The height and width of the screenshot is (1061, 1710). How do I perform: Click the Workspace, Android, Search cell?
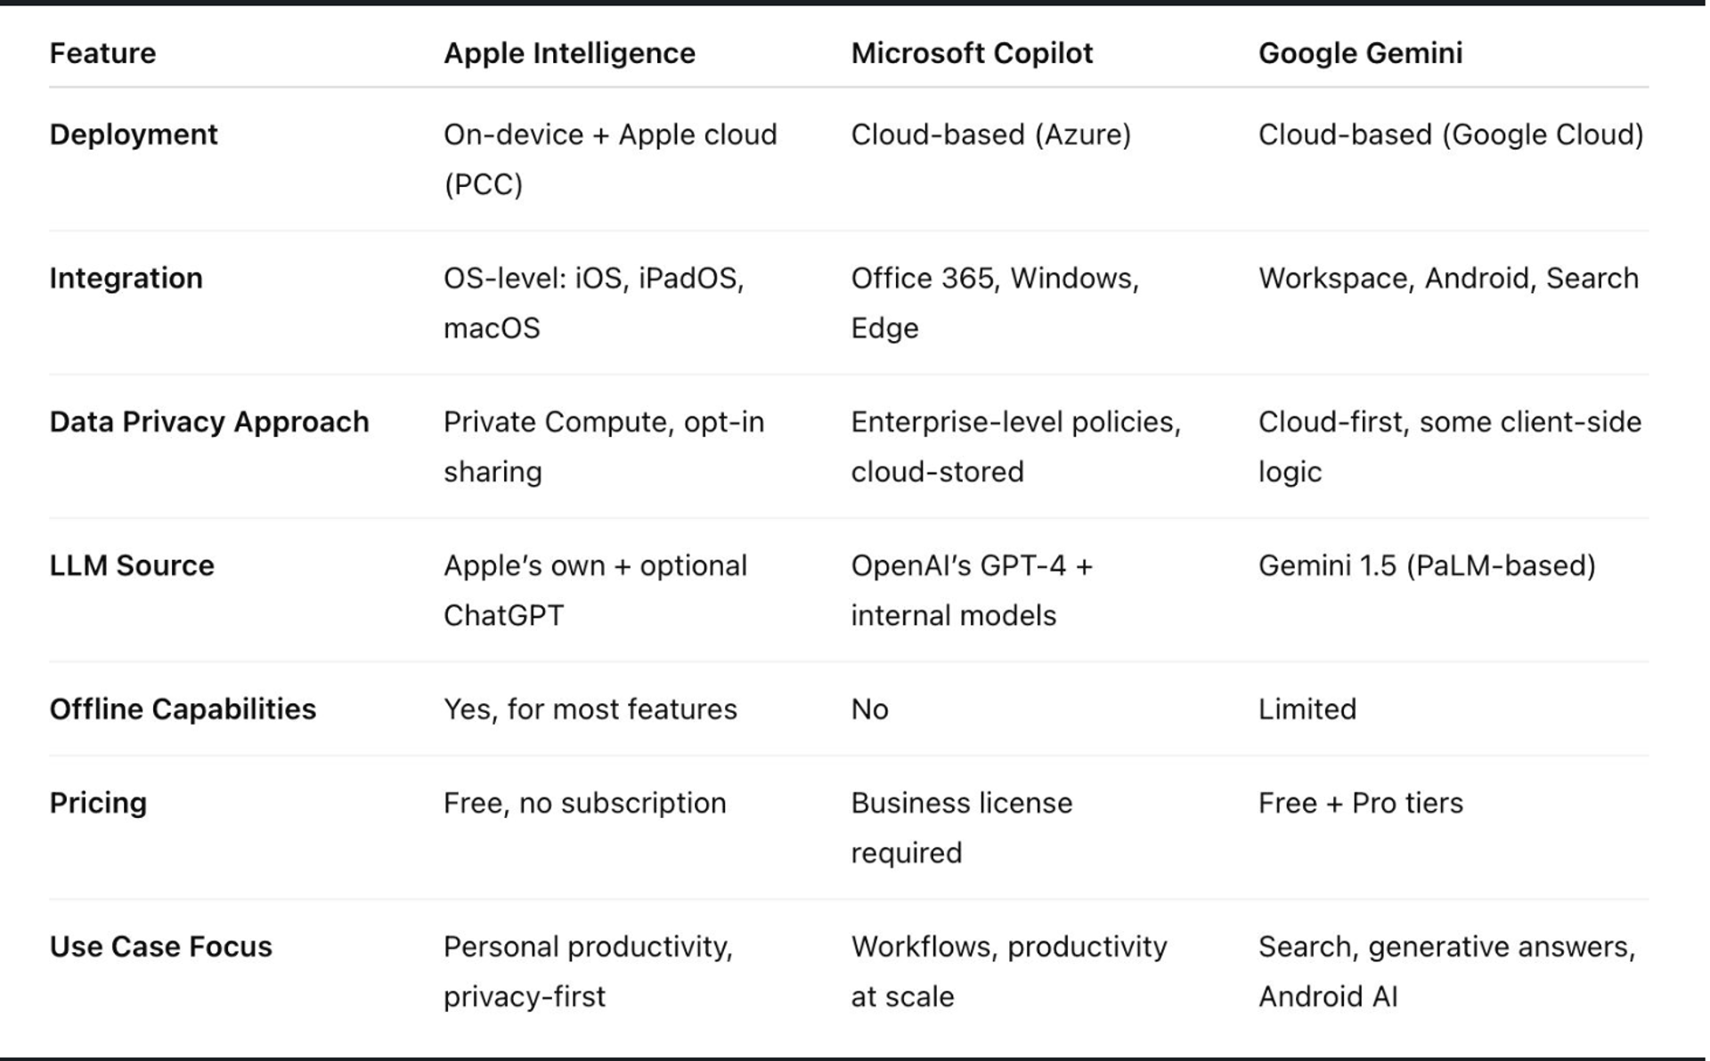1448,278
